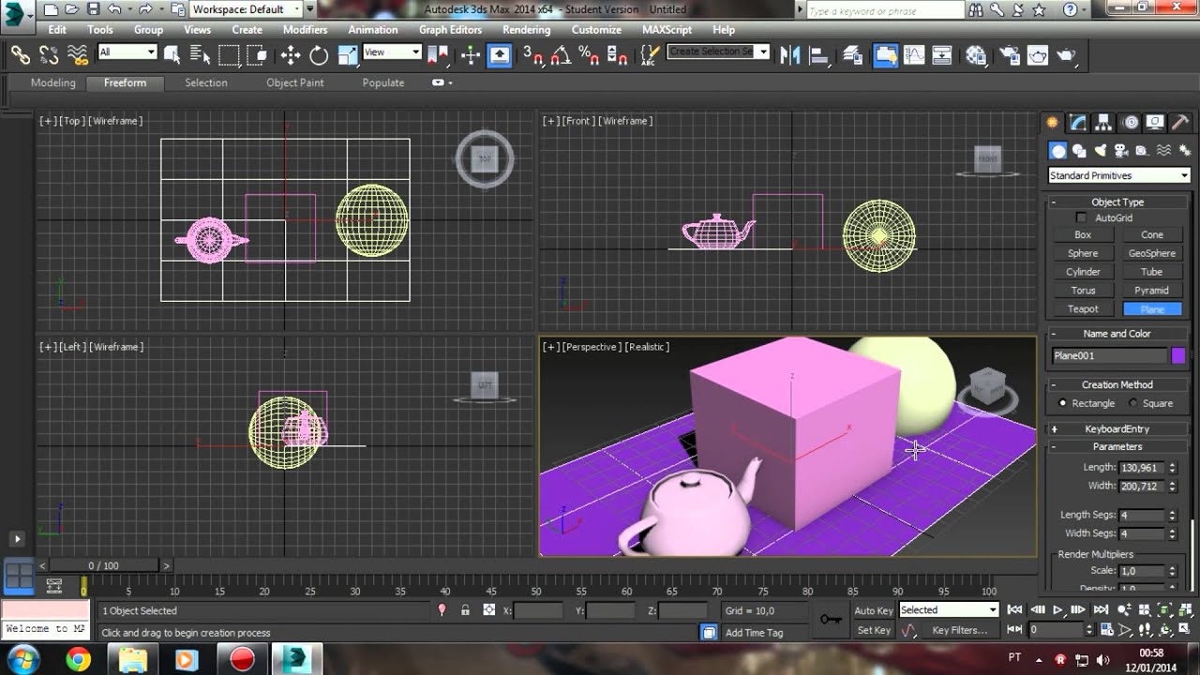Click the Teapot primitive button
The width and height of the screenshot is (1200, 675).
click(x=1083, y=308)
